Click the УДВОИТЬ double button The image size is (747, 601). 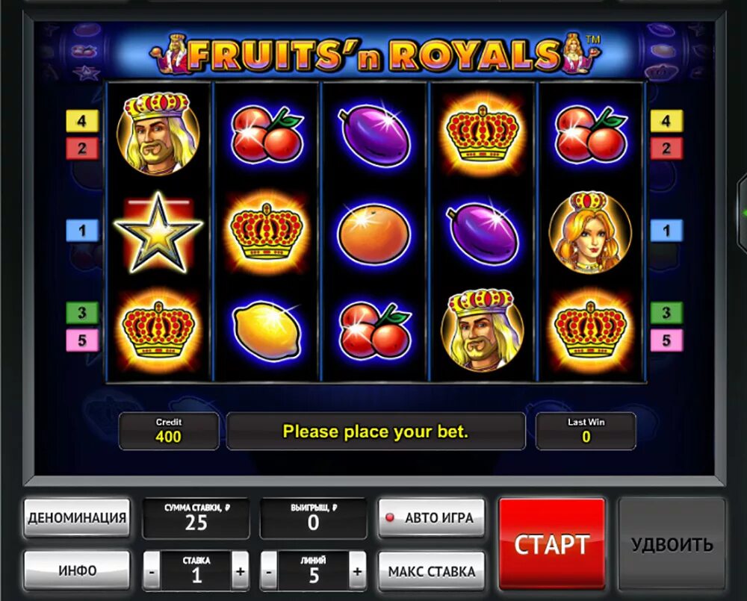coord(672,544)
